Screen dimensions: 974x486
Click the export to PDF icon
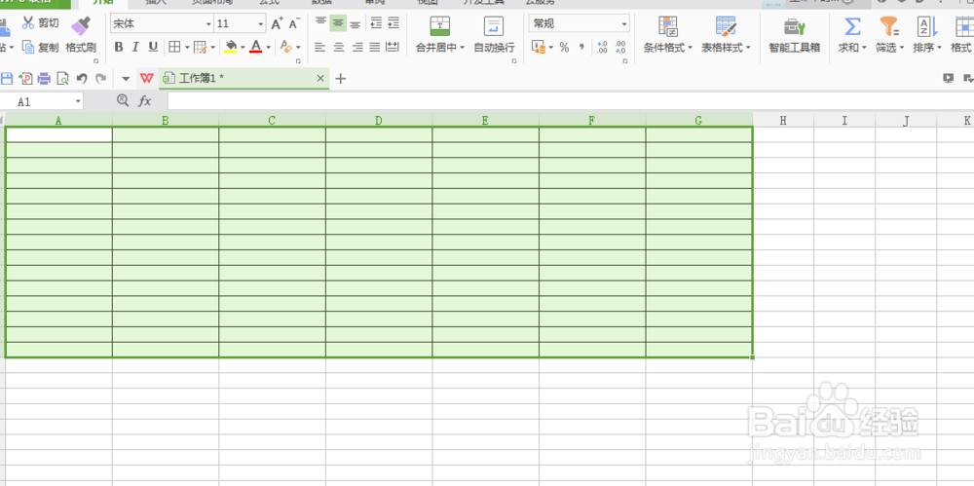[25, 78]
